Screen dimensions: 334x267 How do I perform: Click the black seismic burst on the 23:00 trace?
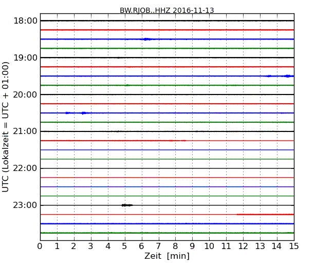click(127, 205)
